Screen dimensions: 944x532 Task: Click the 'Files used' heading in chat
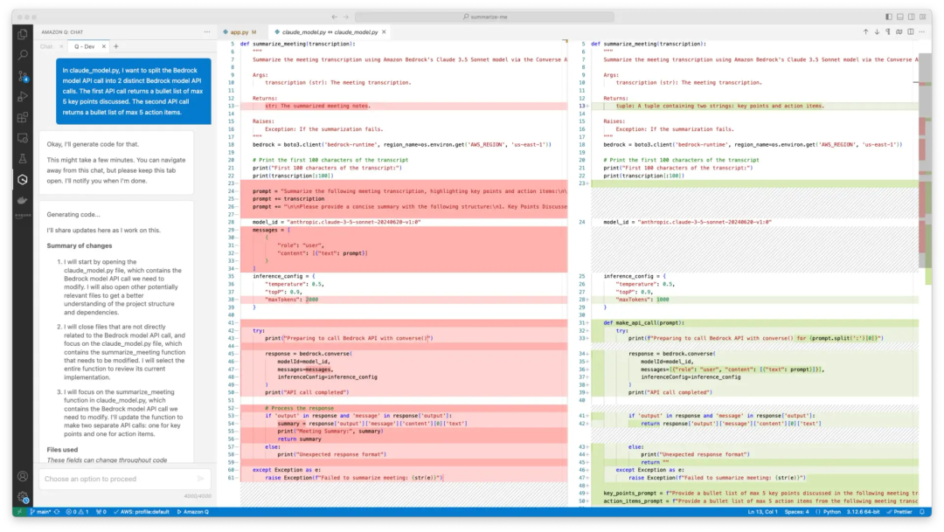(x=62, y=450)
